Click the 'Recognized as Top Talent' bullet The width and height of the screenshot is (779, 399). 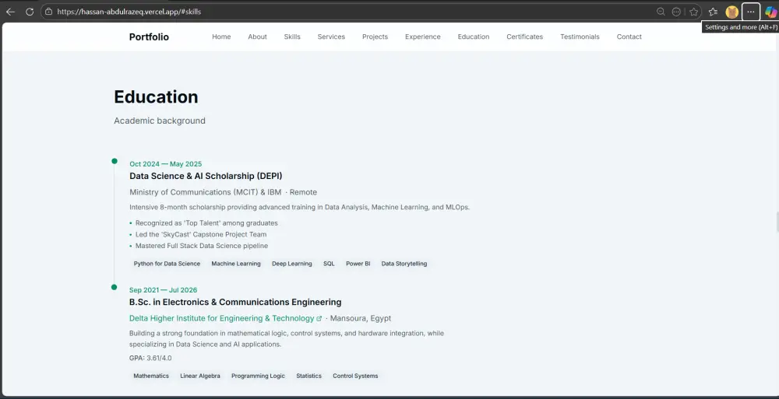(x=206, y=222)
